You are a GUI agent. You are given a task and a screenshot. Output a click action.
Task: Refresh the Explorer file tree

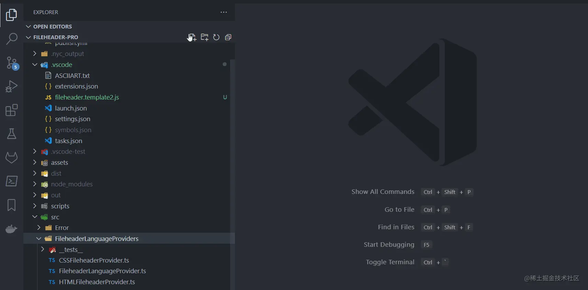pyautogui.click(x=216, y=37)
